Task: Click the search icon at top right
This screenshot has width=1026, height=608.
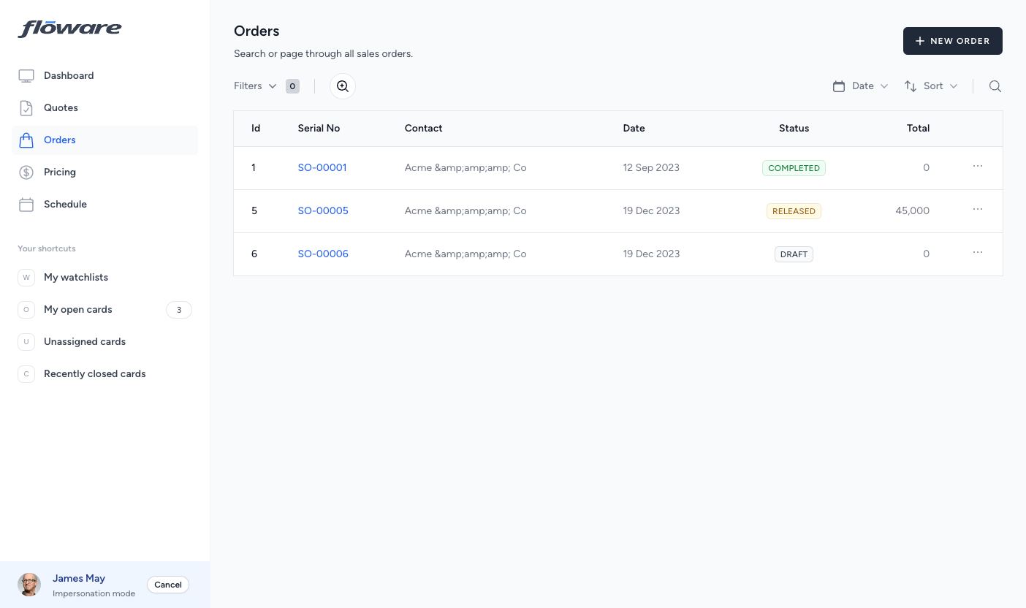Action: (995, 86)
